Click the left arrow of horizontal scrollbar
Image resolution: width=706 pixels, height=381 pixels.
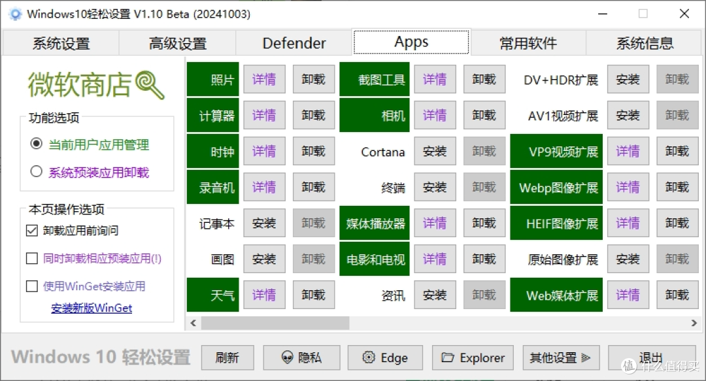pos(193,323)
